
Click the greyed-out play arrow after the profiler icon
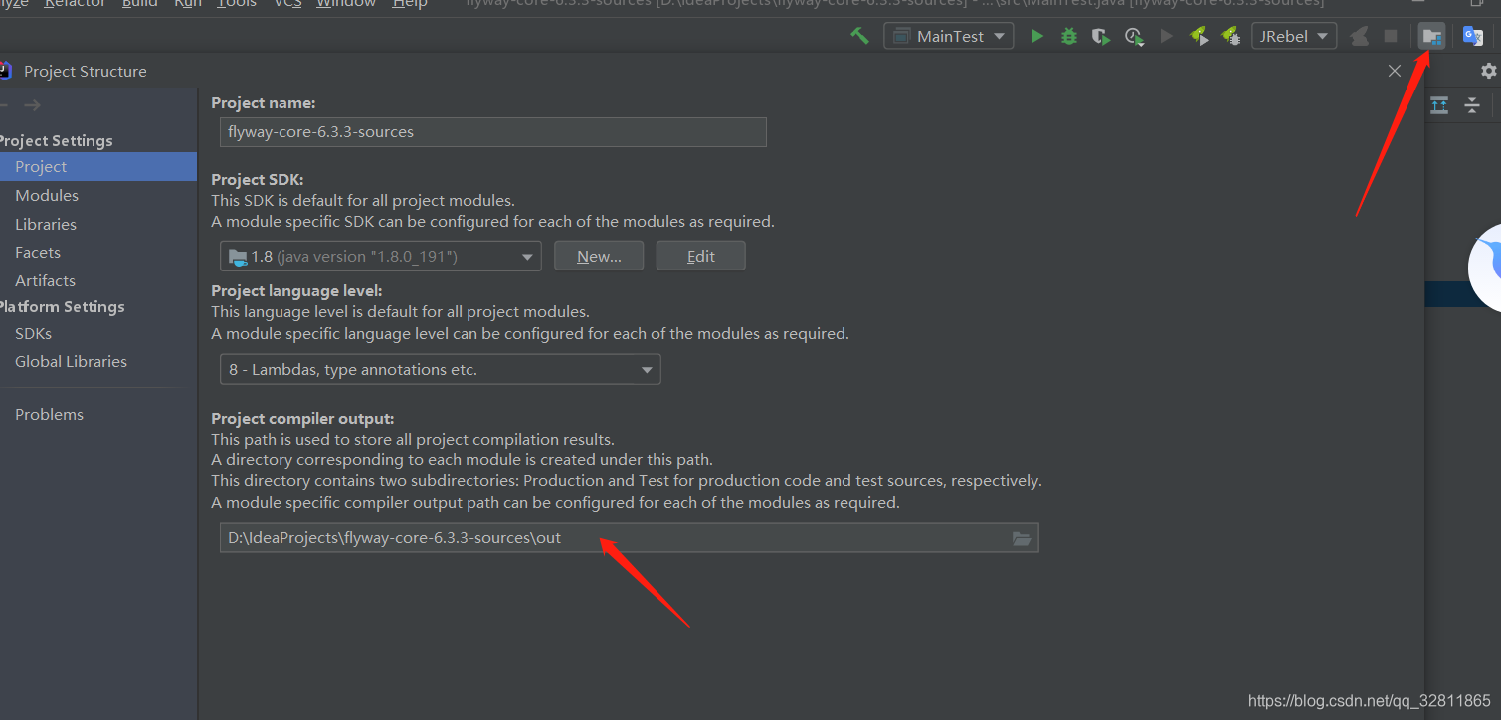[x=1166, y=36]
